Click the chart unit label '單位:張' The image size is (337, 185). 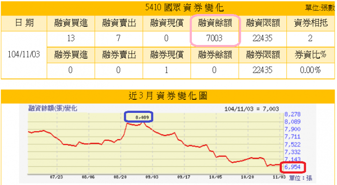click(300, 178)
